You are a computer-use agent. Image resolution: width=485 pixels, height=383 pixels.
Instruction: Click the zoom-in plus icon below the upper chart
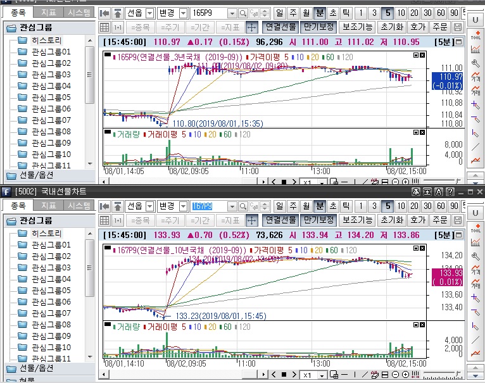click(x=406, y=182)
